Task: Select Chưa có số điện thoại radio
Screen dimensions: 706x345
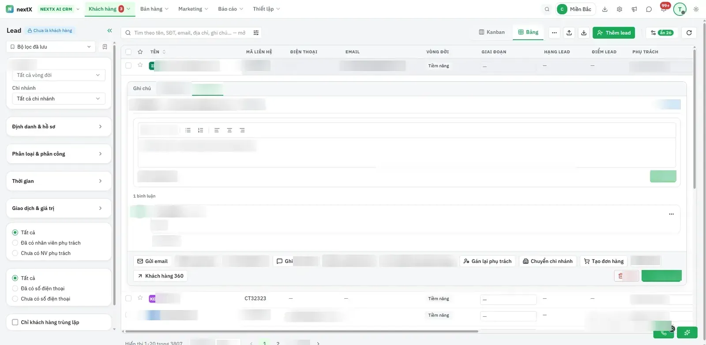Action: tap(15, 299)
